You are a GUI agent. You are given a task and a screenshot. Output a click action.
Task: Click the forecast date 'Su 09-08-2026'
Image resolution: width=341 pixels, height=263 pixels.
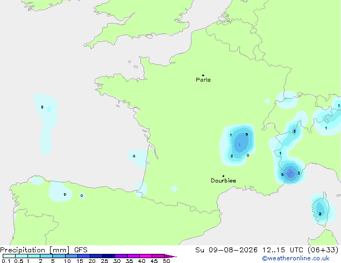tap(226, 250)
